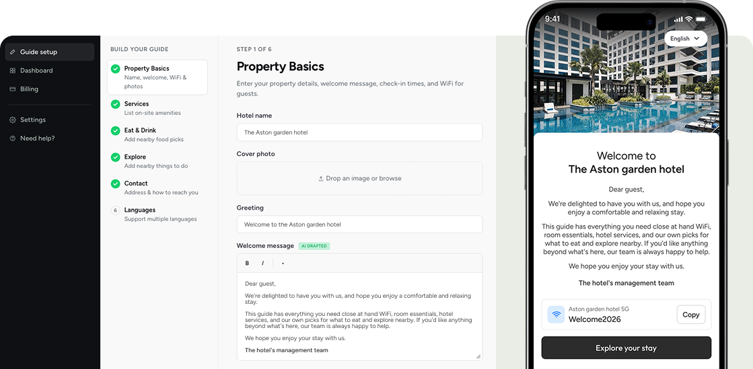Select Property Basics step
The height and width of the screenshot is (369, 753).
point(157,77)
